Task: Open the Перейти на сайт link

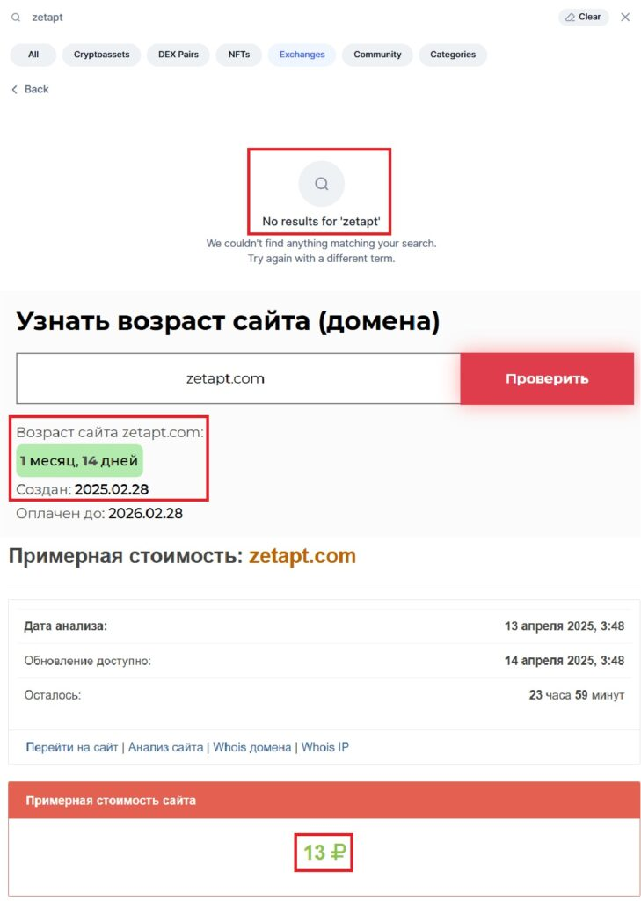Action: [x=72, y=747]
